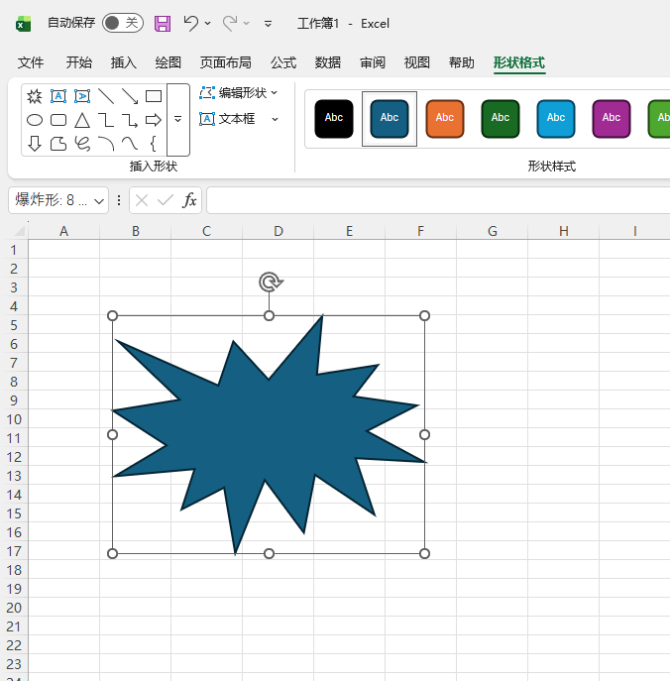Apply the black Abc shape style
Screen dimensions: 670x681
(x=334, y=119)
